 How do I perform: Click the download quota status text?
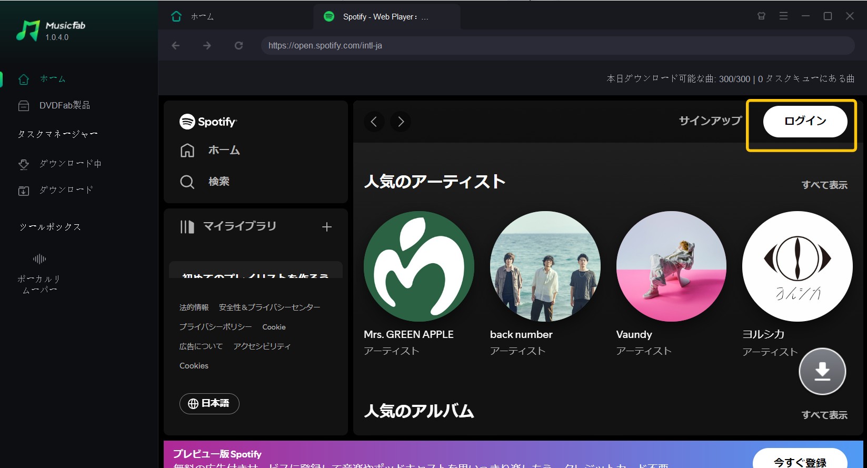coord(731,79)
